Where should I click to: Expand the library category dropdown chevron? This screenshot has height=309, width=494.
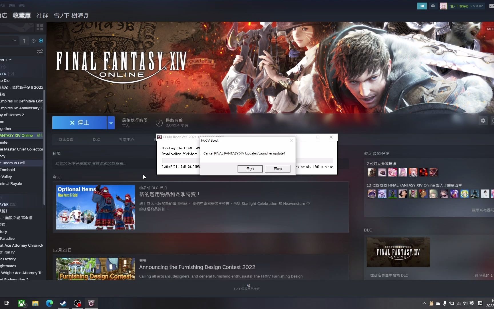point(15,41)
